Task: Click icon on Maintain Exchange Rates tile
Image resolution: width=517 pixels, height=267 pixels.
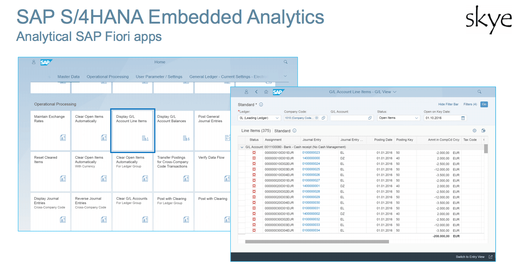Action: click(63, 138)
